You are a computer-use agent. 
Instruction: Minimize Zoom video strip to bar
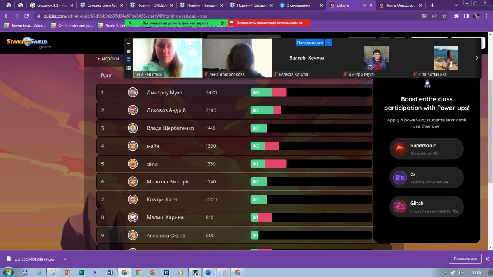click(x=129, y=43)
